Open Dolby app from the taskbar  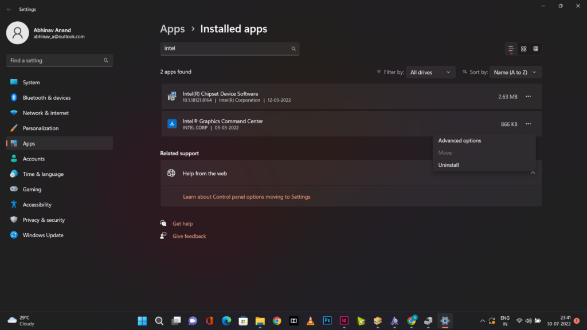(x=294, y=321)
